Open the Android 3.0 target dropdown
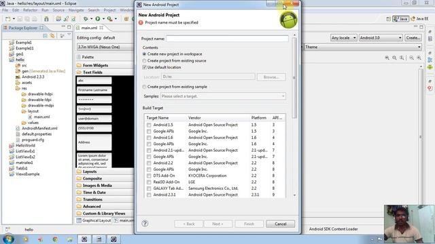The width and height of the screenshot is (435, 244). click(381, 38)
